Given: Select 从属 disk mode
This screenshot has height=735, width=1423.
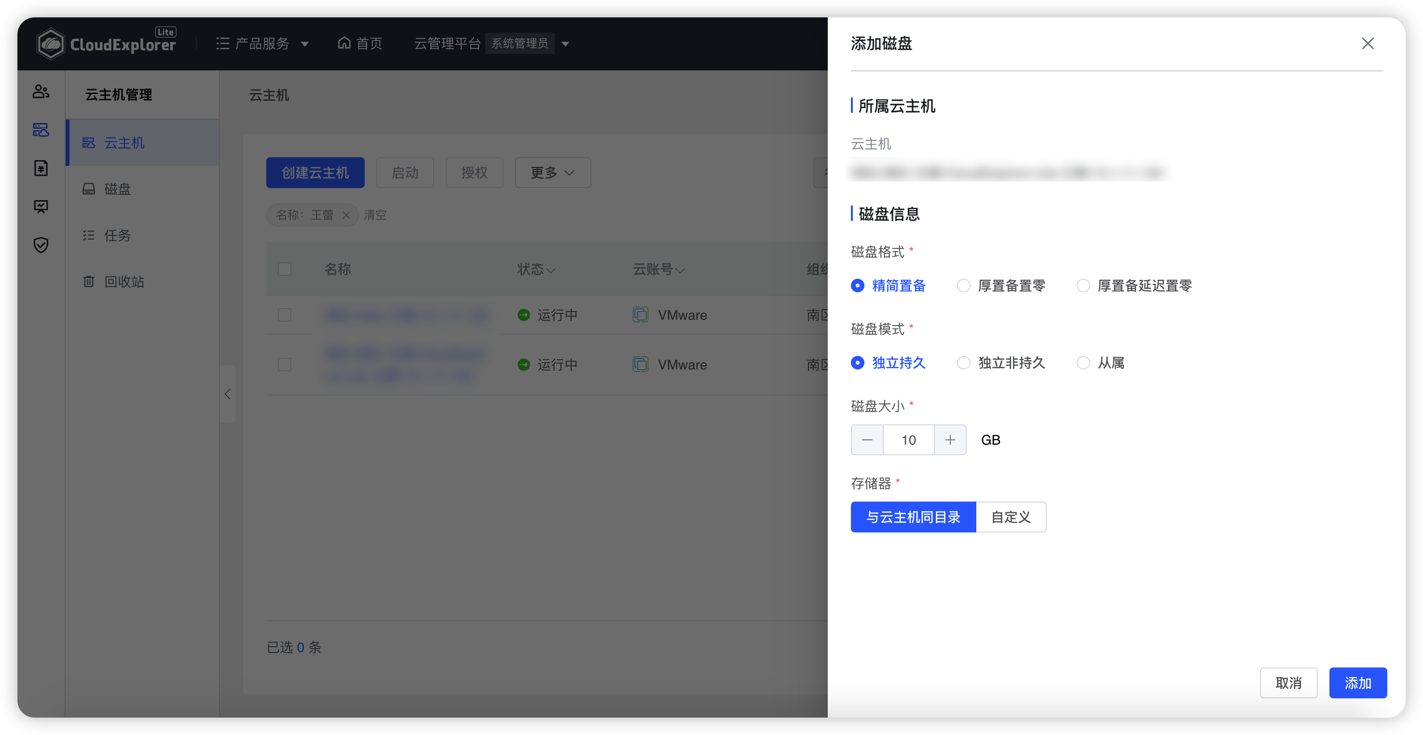Looking at the screenshot, I should pyautogui.click(x=1100, y=363).
